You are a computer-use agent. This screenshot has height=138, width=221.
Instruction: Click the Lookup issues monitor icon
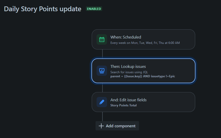click(x=102, y=71)
